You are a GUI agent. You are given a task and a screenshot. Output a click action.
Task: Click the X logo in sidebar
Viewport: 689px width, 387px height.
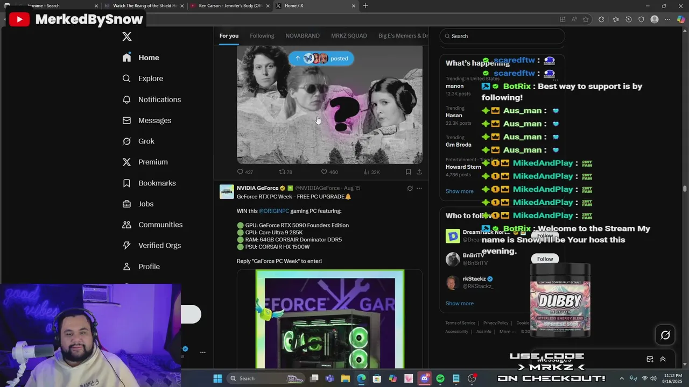coord(127,37)
